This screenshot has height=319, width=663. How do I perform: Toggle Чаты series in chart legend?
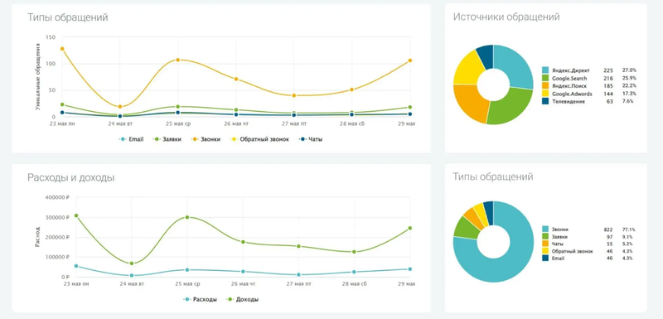pos(310,139)
